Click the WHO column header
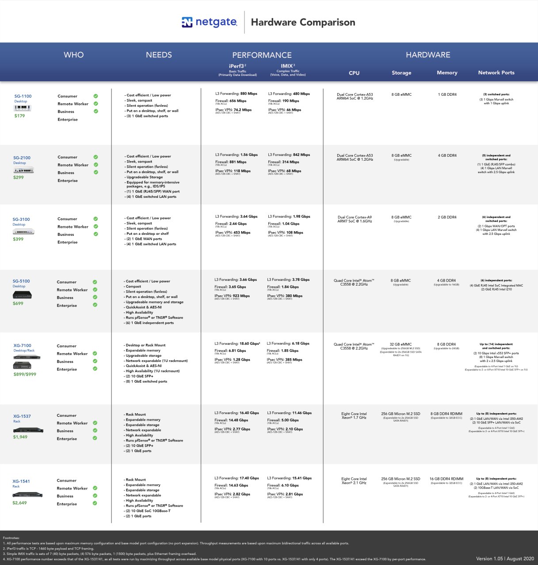Image resolution: width=538 pixels, height=565 pixels. (x=73, y=55)
